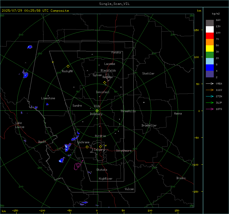Click the Strathmore city label
This screenshot has height=214, width=229.
pos(124,151)
